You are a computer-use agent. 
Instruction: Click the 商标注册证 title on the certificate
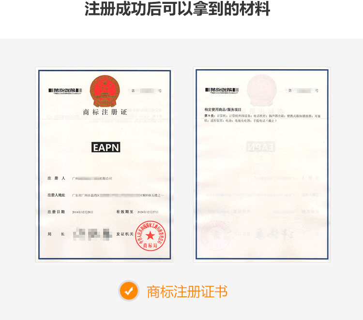pyautogui.click(x=105, y=112)
